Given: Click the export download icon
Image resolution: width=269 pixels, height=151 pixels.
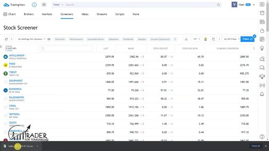Looking at the screenshot, I should coord(186,39).
